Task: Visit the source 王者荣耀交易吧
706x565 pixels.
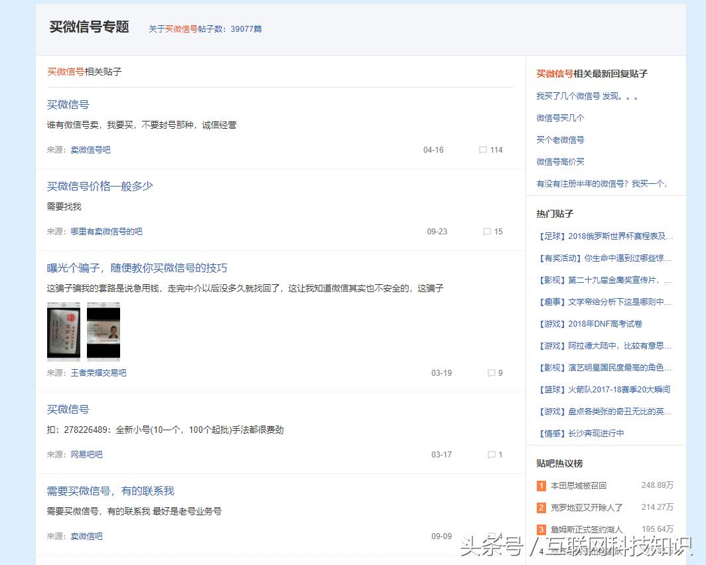Action: (x=98, y=373)
